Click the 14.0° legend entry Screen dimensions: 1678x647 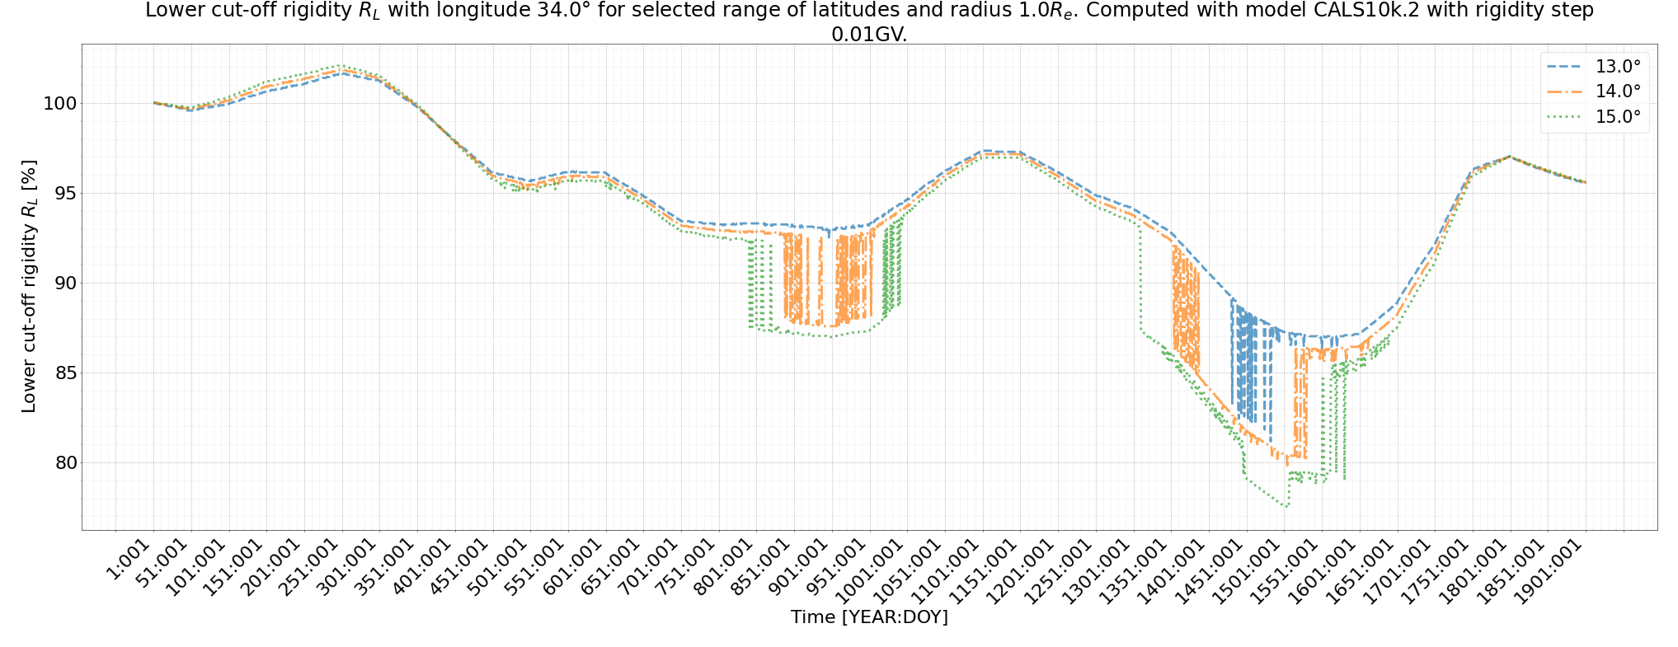coord(1594,91)
